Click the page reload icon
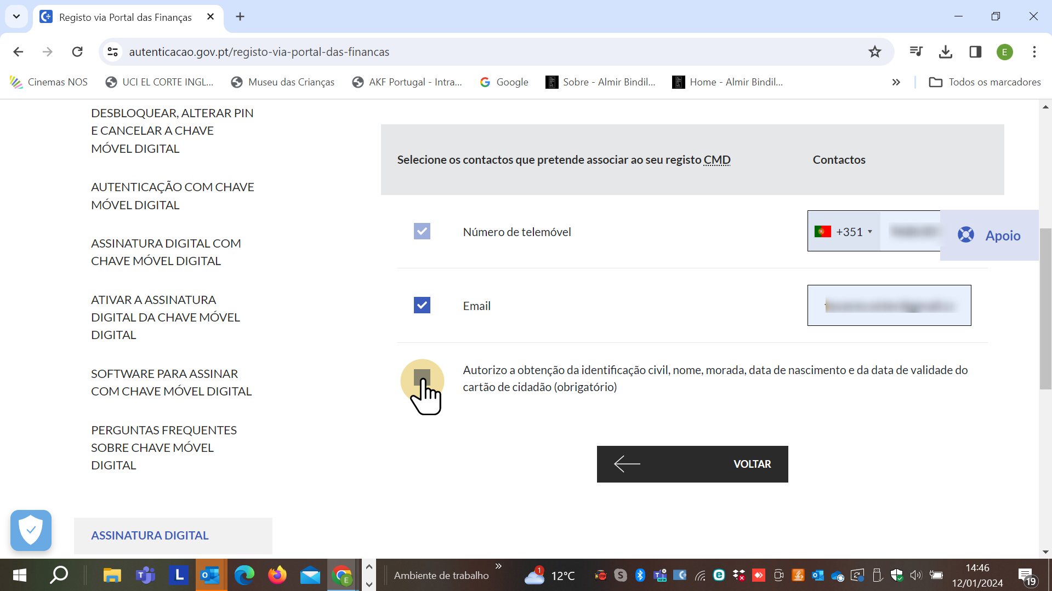Screen dimensions: 1052x591 pyautogui.click(x=77, y=51)
